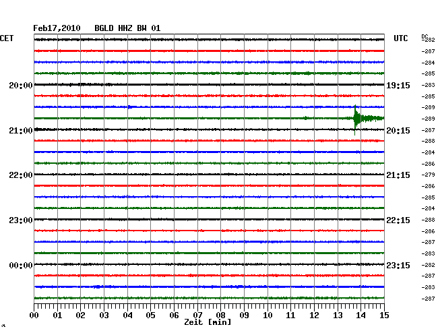This screenshot has height=333, width=438.
Task: Click the 20:15 UTC time label
Action: coord(398,130)
